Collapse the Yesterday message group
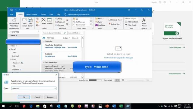Screen dimensions: 193x109 pyautogui.click(x=44, y=41)
